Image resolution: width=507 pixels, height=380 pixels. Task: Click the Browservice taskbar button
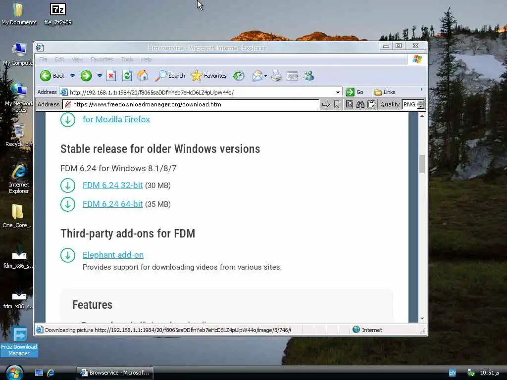tap(115, 373)
